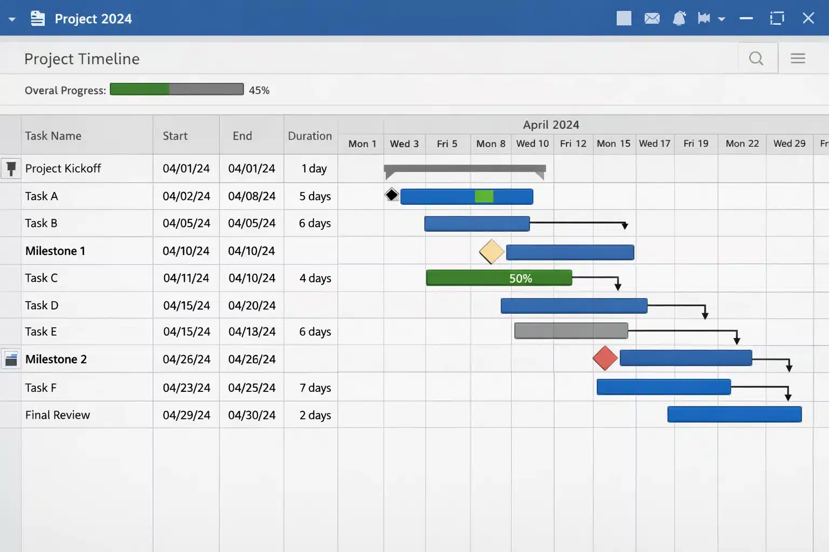
Task: Open the search icon in the timeline header
Action: (756, 58)
